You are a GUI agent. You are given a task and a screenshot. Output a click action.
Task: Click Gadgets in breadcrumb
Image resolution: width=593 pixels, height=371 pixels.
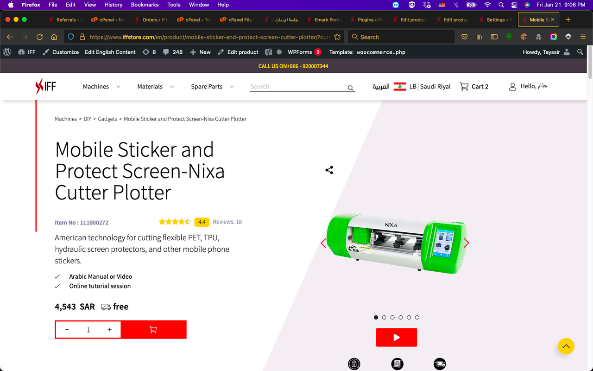(107, 119)
